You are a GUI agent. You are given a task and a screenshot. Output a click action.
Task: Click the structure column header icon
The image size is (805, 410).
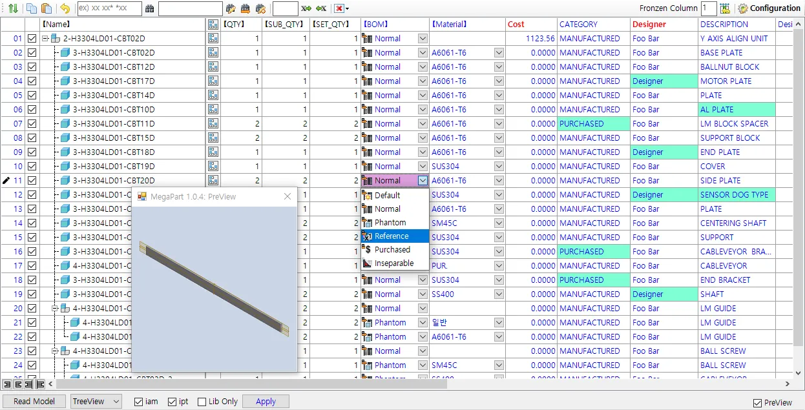(213, 24)
